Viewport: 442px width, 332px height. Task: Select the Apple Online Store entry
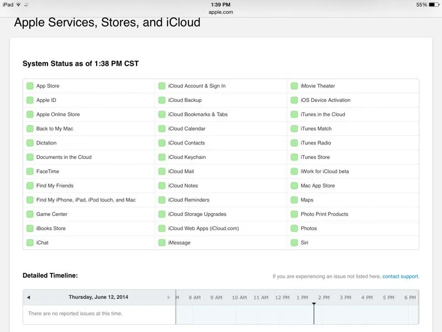coord(58,115)
